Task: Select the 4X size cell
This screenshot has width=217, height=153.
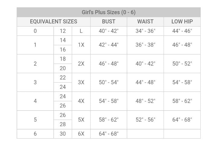Action: pos(81,101)
